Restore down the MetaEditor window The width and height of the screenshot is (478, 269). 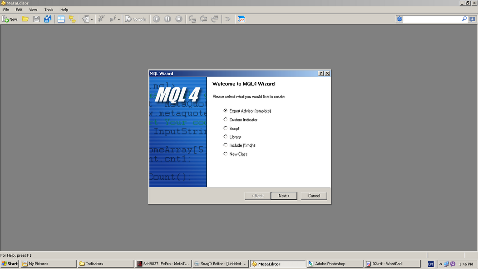click(x=468, y=3)
